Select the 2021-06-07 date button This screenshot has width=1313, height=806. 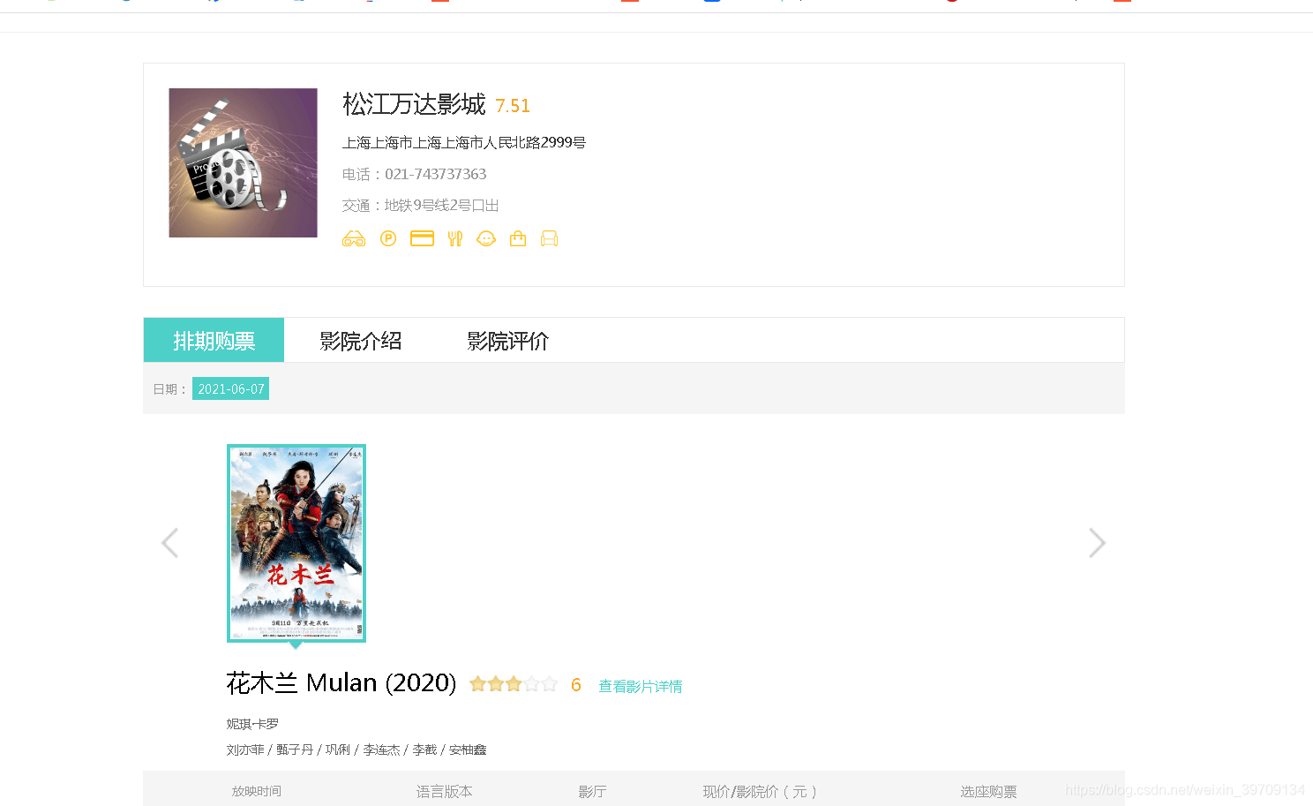coord(231,388)
